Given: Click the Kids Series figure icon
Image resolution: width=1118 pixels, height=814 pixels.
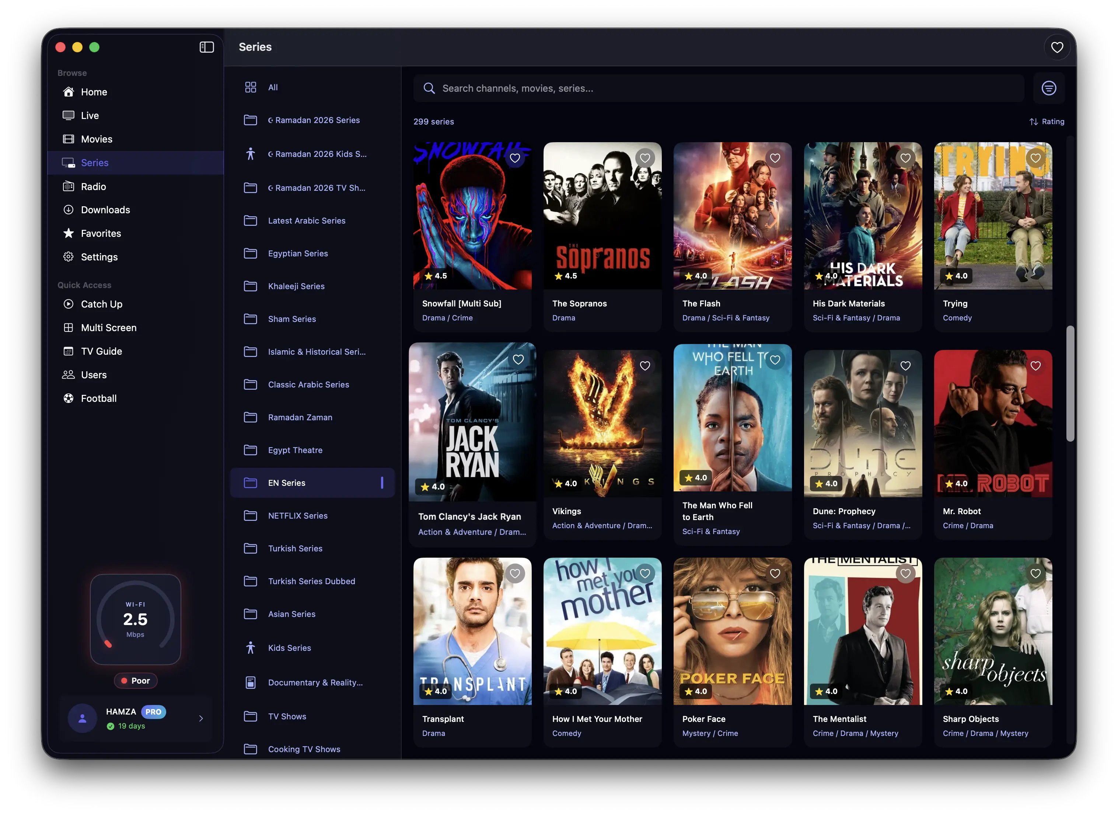Looking at the screenshot, I should [x=251, y=648].
